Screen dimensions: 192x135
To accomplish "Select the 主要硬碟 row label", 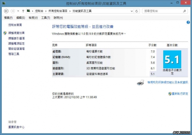I will (x=58, y=74).
